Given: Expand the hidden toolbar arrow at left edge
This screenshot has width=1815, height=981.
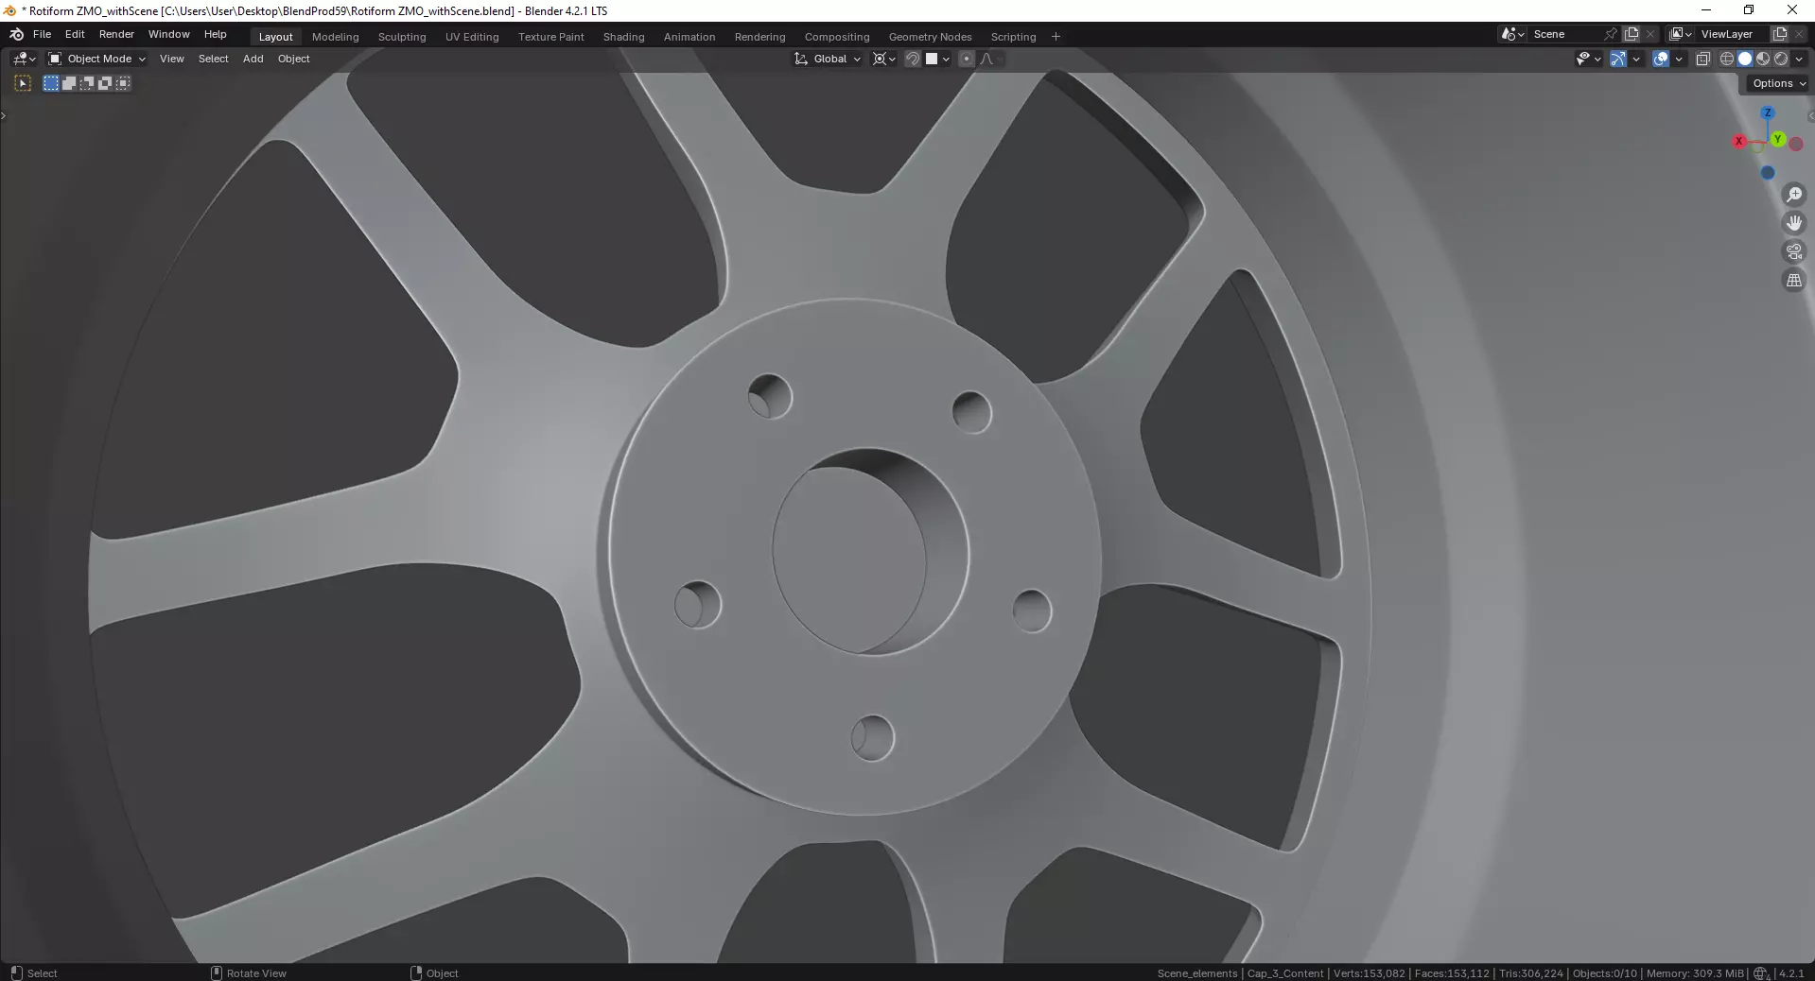Looking at the screenshot, I should pyautogui.click(x=4, y=115).
